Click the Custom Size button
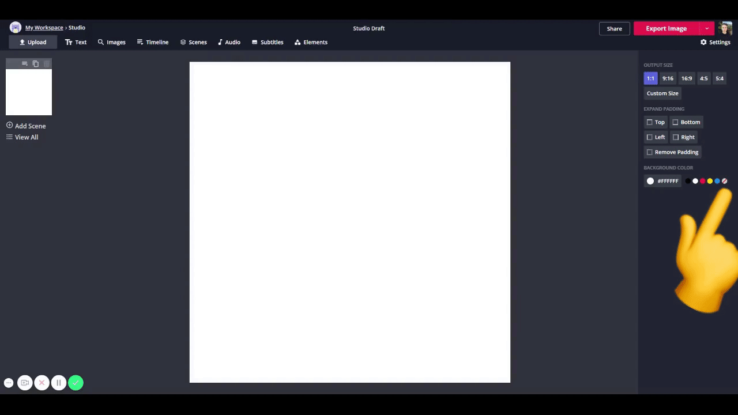The width and height of the screenshot is (738, 415). click(662, 93)
